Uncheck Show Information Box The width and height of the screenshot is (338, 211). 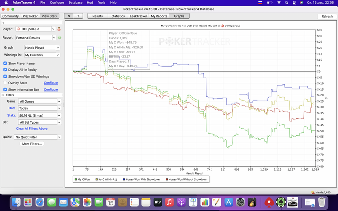(5, 90)
